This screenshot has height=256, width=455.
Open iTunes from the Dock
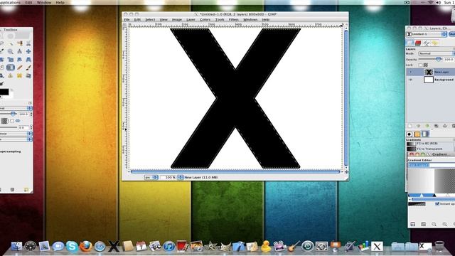pyautogui.click(x=169, y=247)
